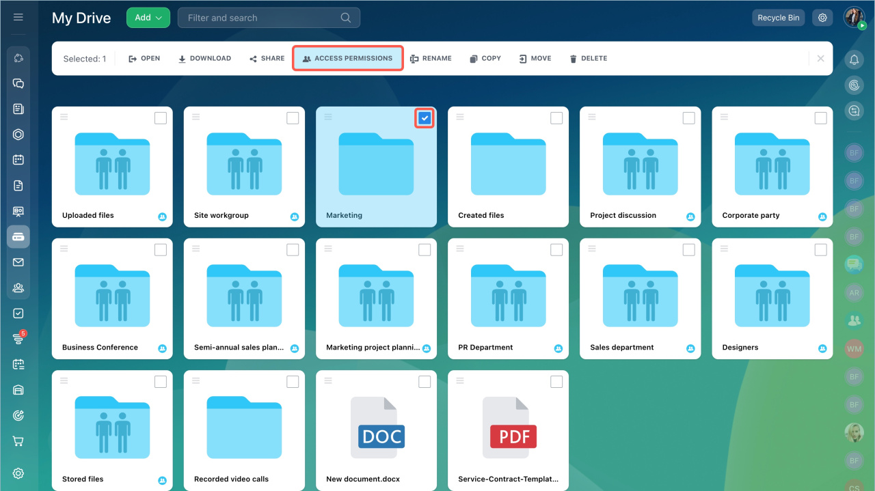Click the search magnifier icon
The width and height of the screenshot is (875, 491).
(x=346, y=18)
